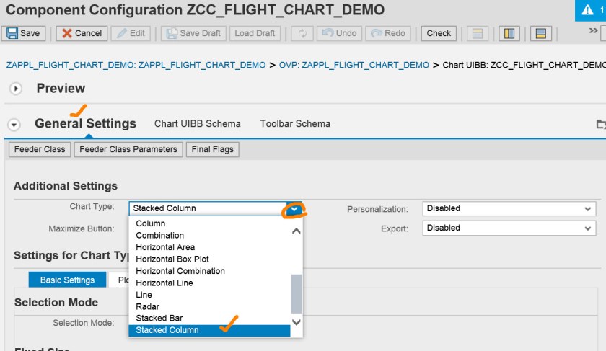
Task: Open the Toolbar Schema tab
Action: (295, 123)
